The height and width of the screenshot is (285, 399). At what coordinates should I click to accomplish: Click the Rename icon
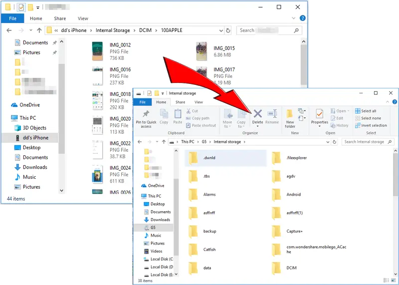click(272, 114)
